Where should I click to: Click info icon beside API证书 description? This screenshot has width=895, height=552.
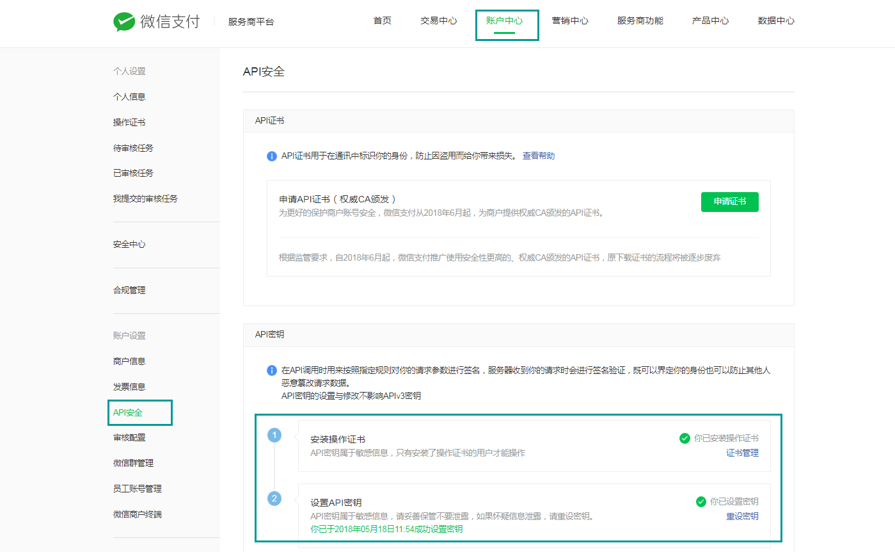tap(272, 156)
